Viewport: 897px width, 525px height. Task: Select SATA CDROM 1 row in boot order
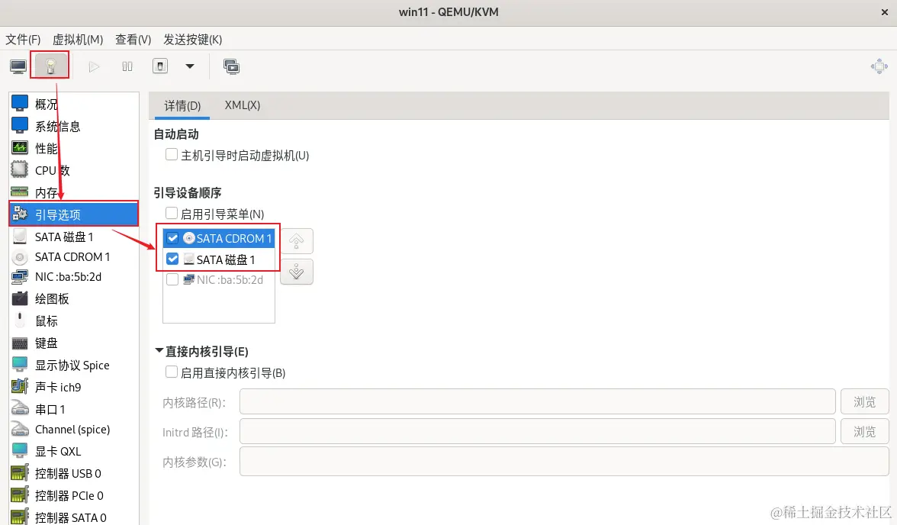tap(219, 238)
